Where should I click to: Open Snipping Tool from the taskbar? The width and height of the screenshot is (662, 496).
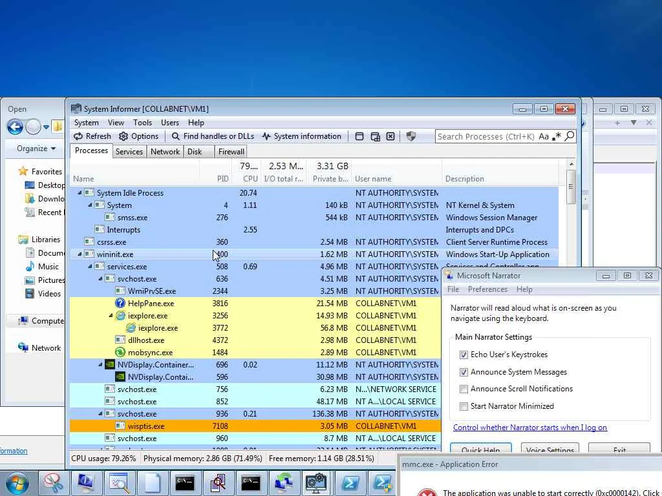pos(53,483)
